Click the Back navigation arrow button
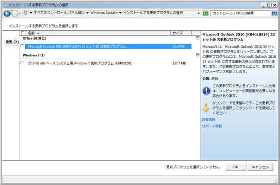This screenshot has width=280, height=185. pyautogui.click(x=7, y=14)
